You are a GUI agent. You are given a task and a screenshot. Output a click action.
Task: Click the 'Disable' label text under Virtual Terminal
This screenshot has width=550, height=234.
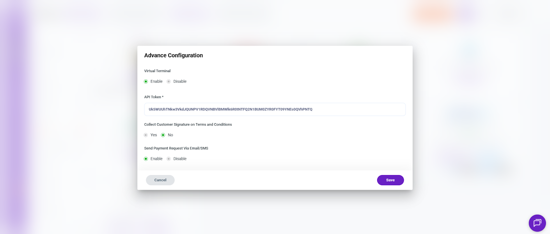click(x=180, y=81)
